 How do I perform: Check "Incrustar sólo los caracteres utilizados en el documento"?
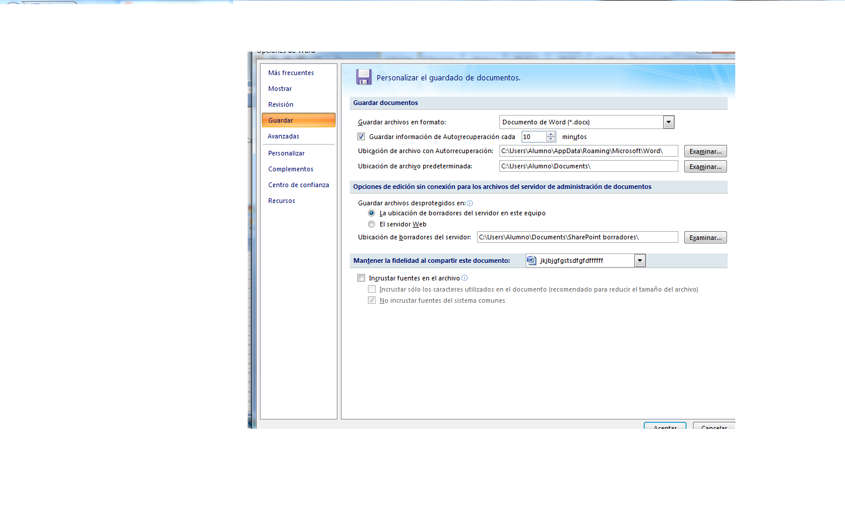coord(371,289)
